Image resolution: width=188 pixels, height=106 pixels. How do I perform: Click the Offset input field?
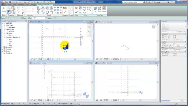pos(38,18)
